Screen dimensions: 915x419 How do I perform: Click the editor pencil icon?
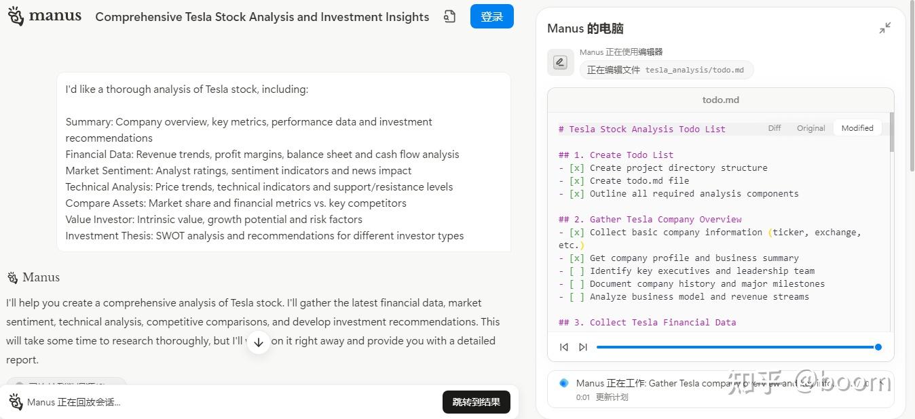coord(560,62)
